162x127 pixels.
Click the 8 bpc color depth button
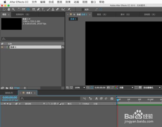[x=17, y=88]
